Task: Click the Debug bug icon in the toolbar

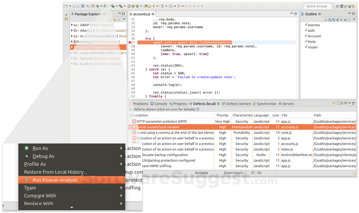Action: pos(98,6)
